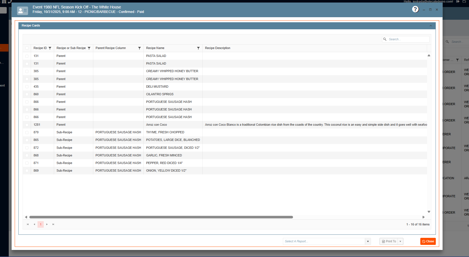Click the Recipe Name column header

point(155,48)
